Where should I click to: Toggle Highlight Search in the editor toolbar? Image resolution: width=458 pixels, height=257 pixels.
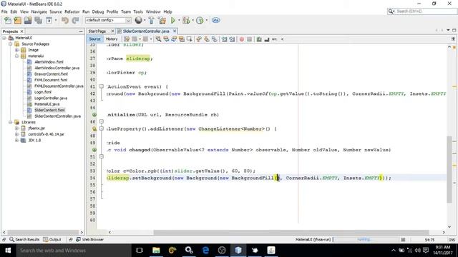click(x=181, y=39)
